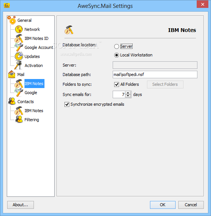211x216 pixels.
Task: Click the sync emails days number field
Action: [119, 94]
